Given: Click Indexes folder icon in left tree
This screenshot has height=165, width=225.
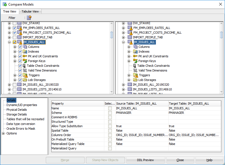Looking at the screenshot, I should (25, 51).
